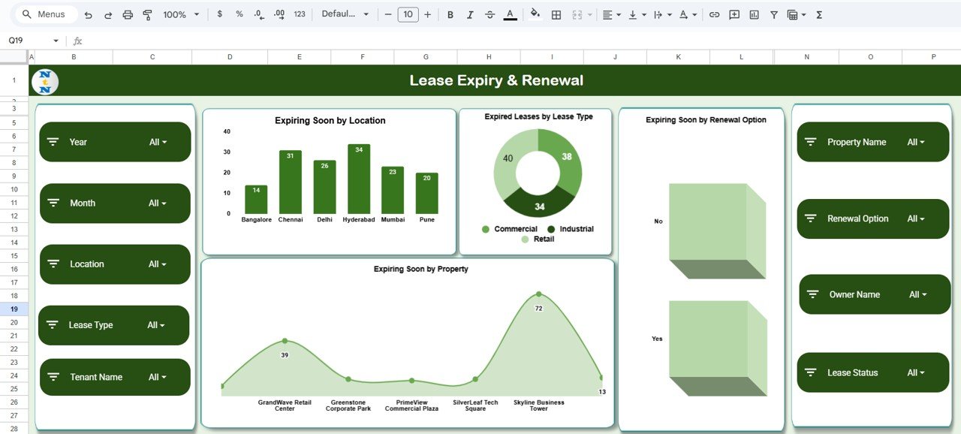Open the Lease Status filter dropdown
The image size is (961, 434).
pos(917,372)
